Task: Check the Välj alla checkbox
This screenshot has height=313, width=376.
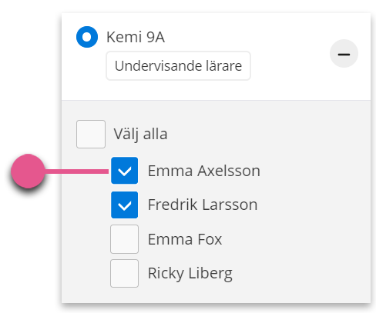Action: point(91,134)
